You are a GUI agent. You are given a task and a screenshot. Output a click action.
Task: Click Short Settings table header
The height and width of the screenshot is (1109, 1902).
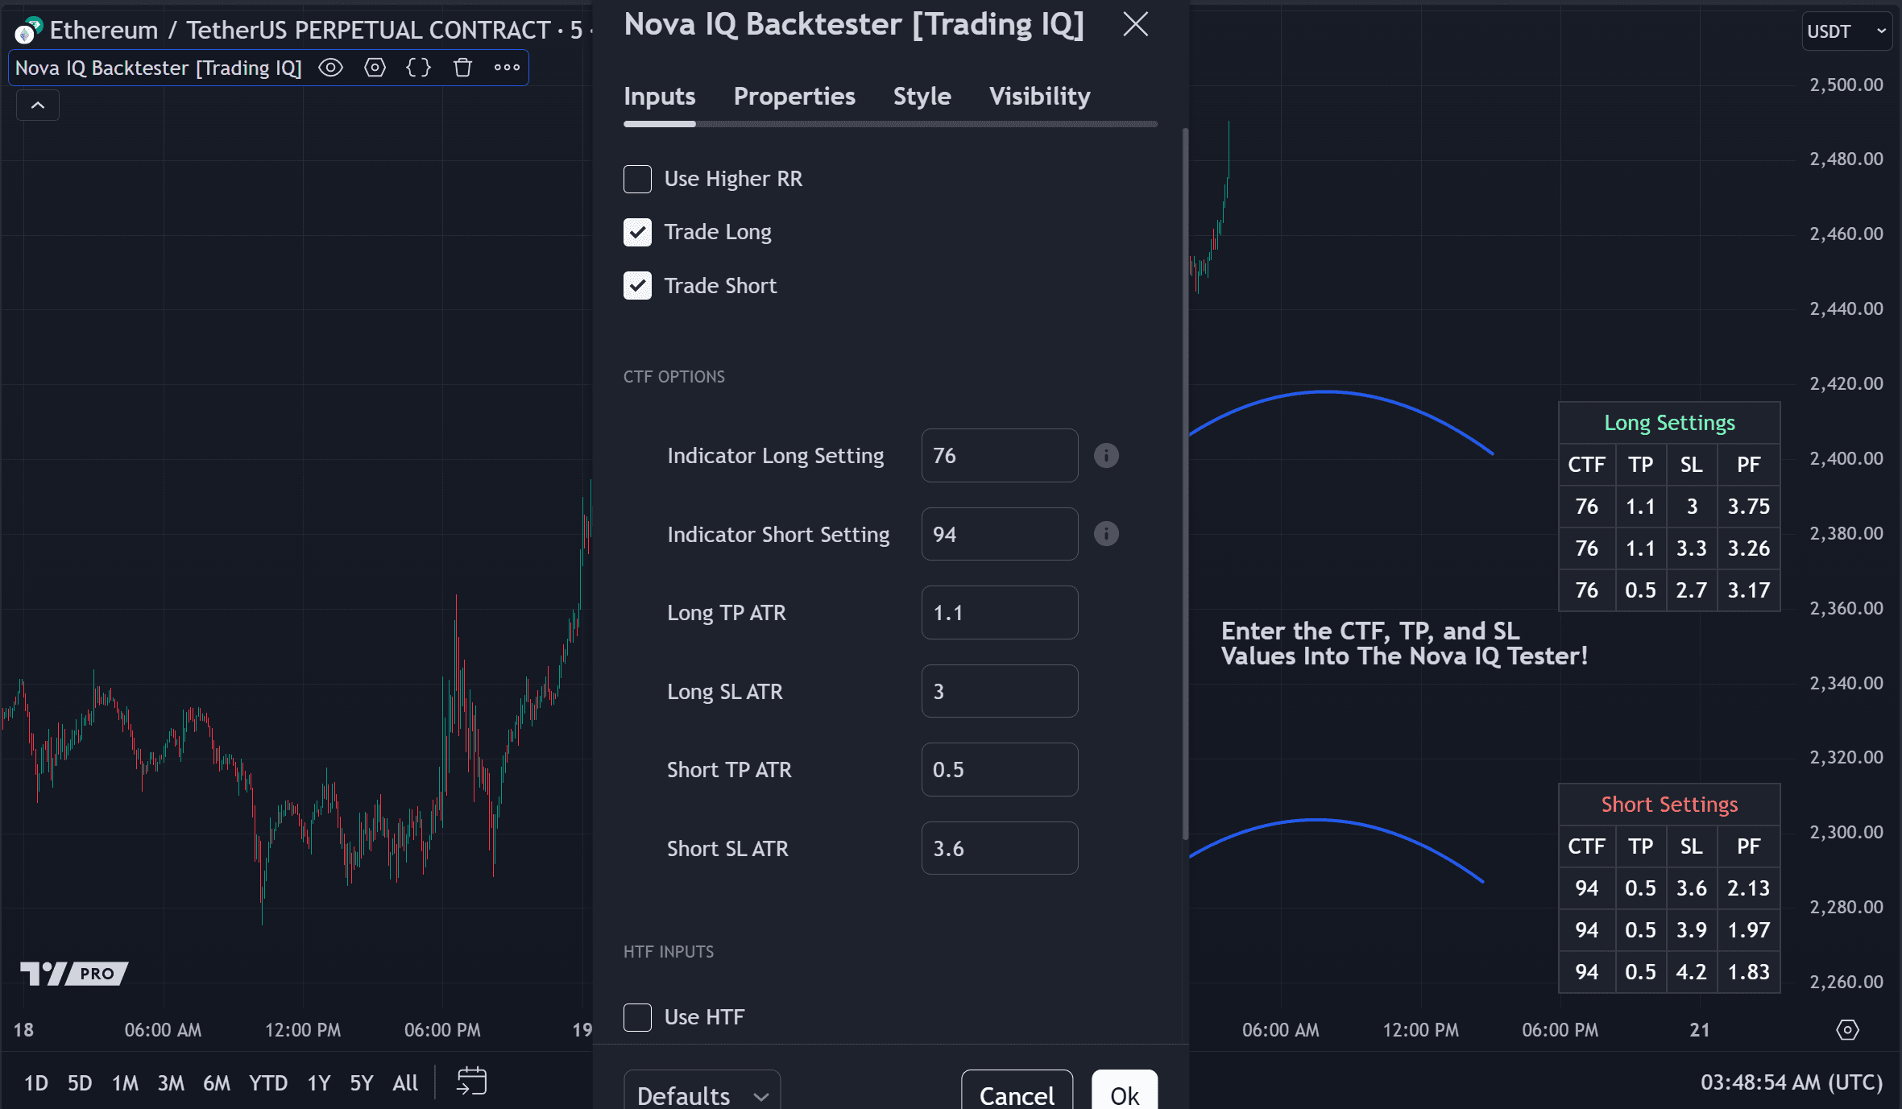pyautogui.click(x=1669, y=805)
